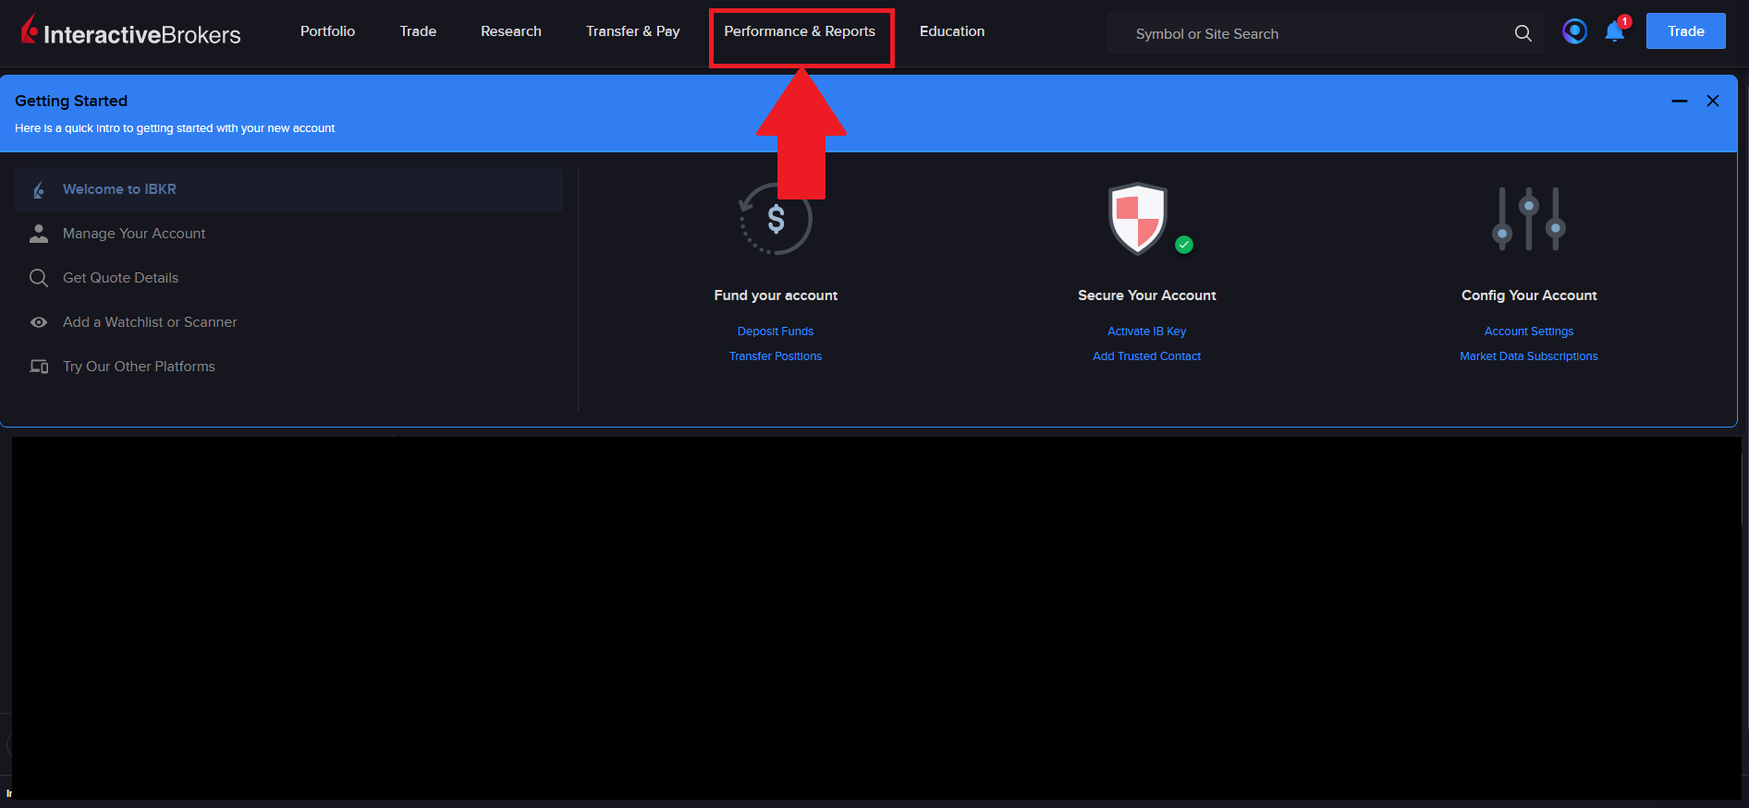The width and height of the screenshot is (1749, 808).
Task: Minimize the Getting Started panel
Action: point(1680,101)
